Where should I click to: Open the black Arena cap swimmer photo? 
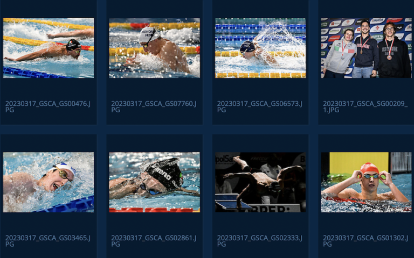click(155, 182)
